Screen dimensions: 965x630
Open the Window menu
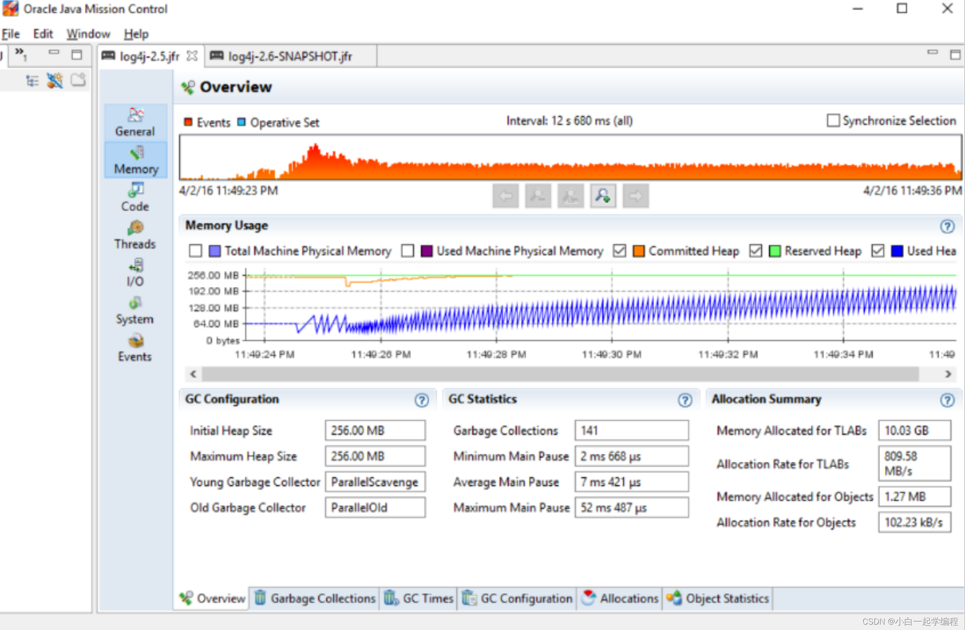click(x=88, y=34)
